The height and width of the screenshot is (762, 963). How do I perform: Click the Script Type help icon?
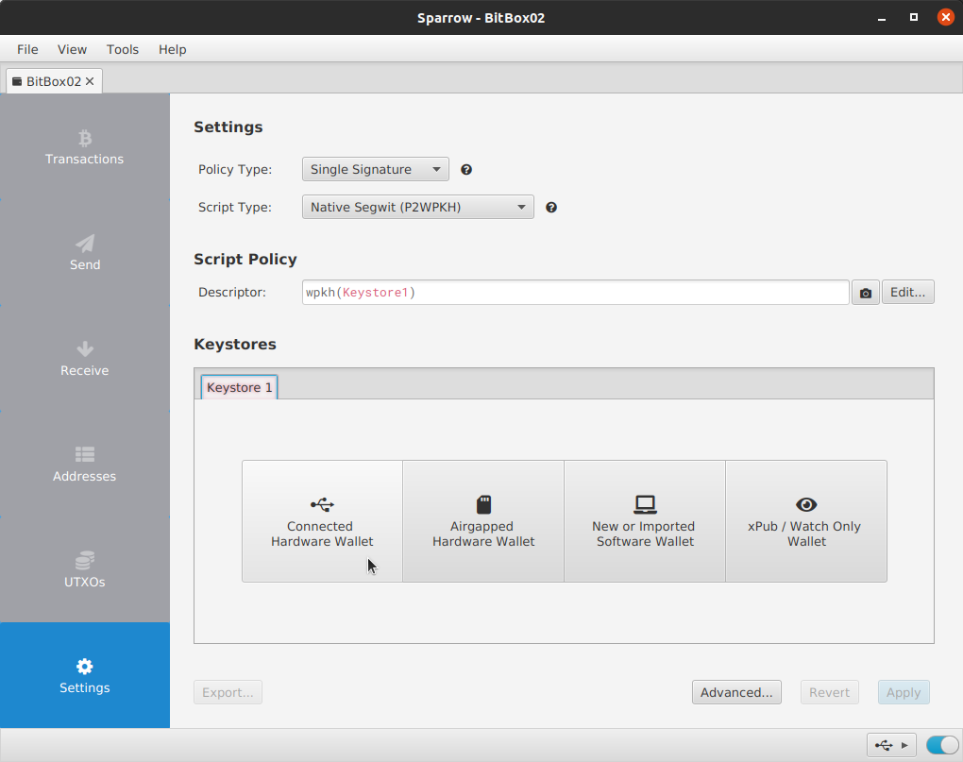pos(551,208)
